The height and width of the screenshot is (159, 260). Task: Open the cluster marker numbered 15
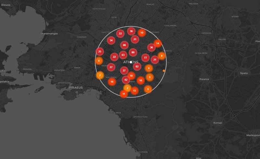tap(135, 91)
